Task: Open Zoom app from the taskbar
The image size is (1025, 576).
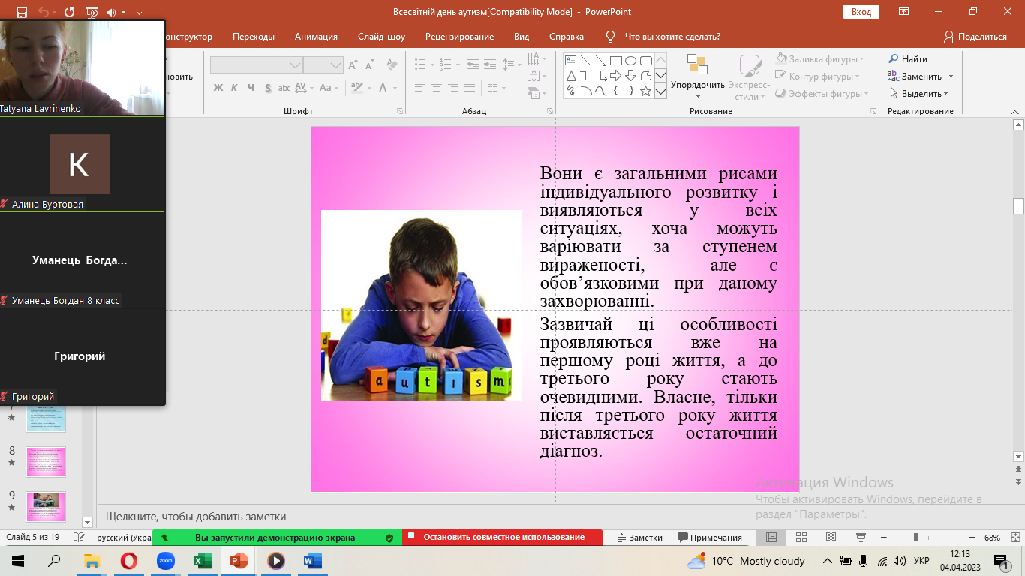Action: (x=165, y=561)
